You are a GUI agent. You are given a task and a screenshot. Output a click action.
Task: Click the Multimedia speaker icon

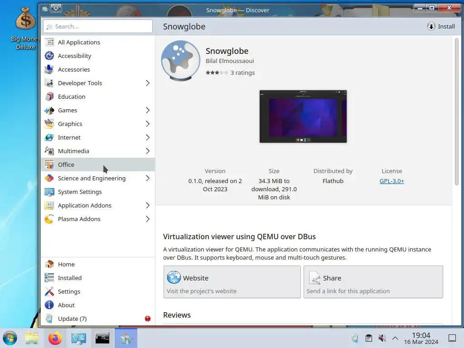tap(49, 151)
